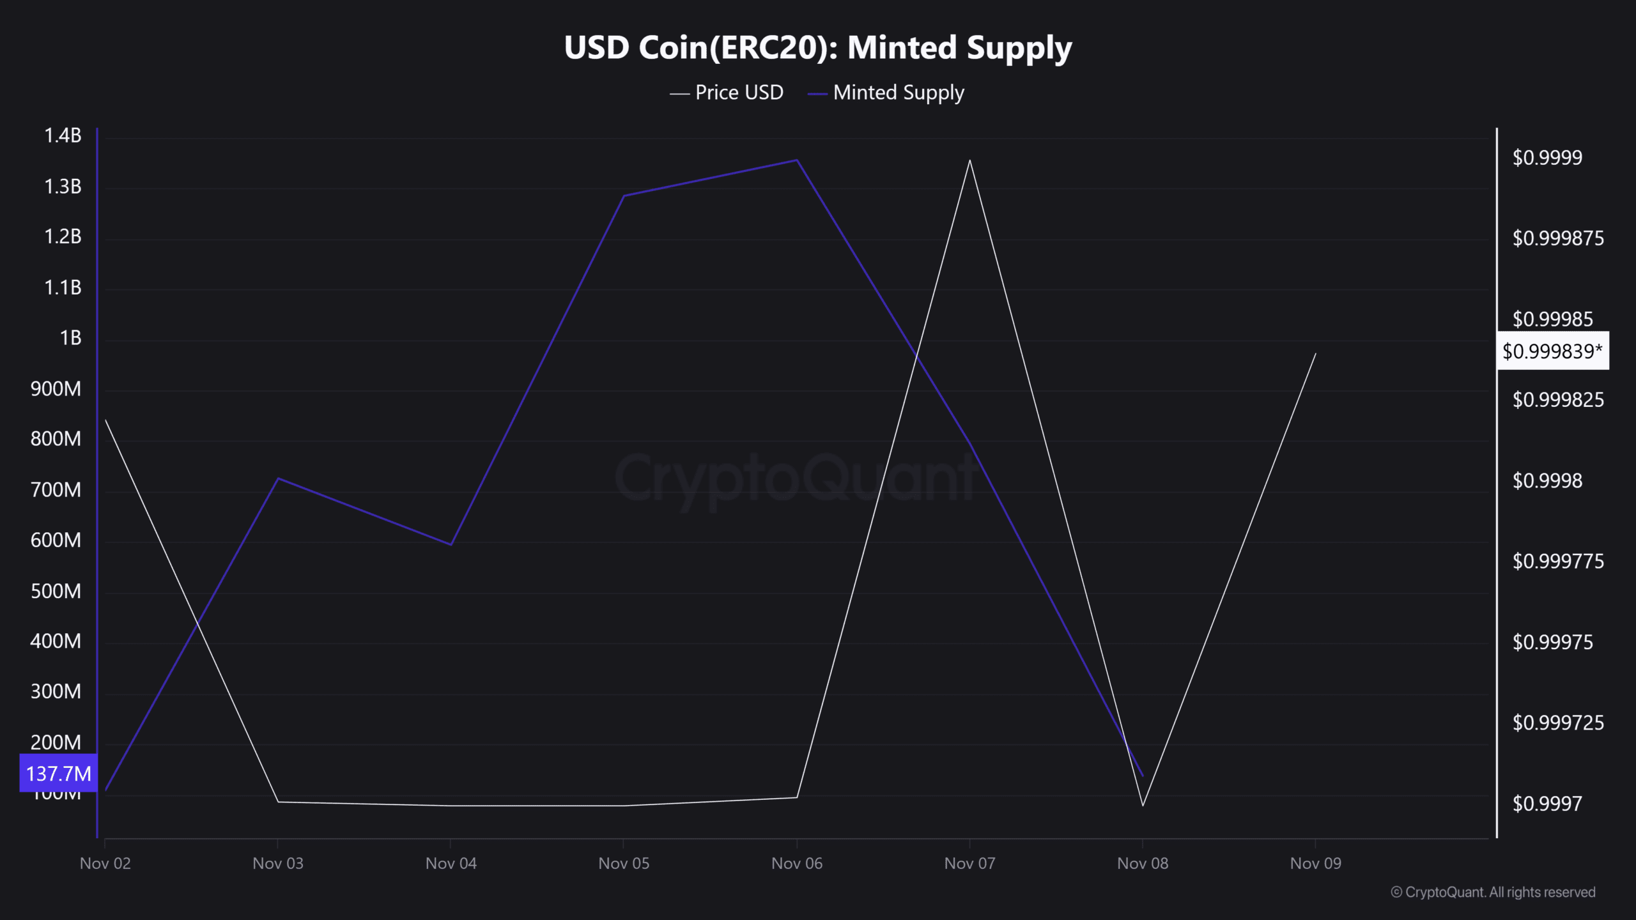Click the Nov 09 date axis label

click(1316, 863)
